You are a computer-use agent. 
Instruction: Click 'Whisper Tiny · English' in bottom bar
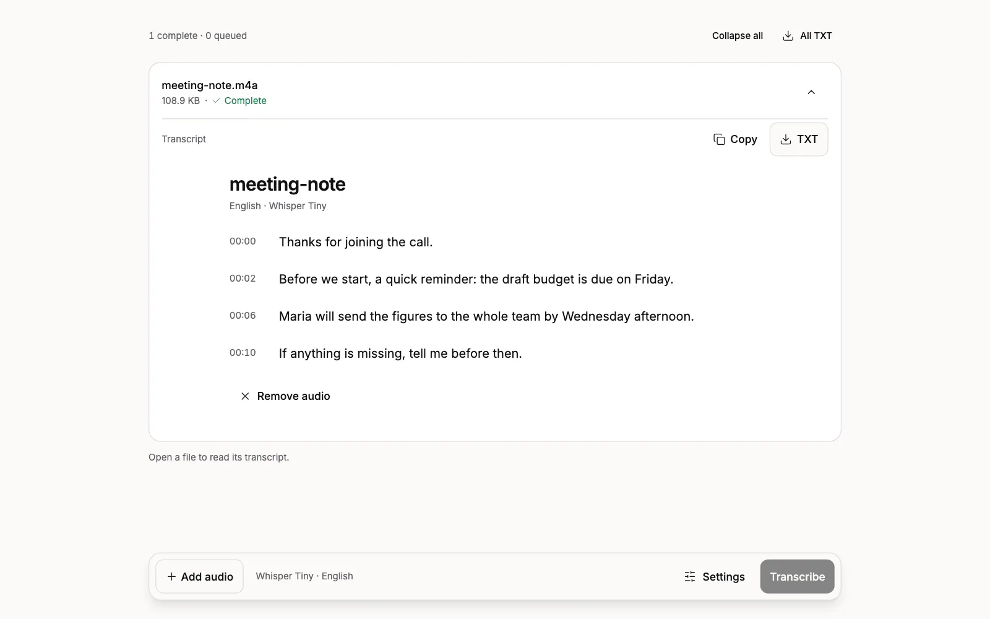tap(304, 576)
